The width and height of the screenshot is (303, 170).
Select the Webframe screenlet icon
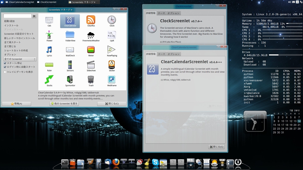(112, 80)
